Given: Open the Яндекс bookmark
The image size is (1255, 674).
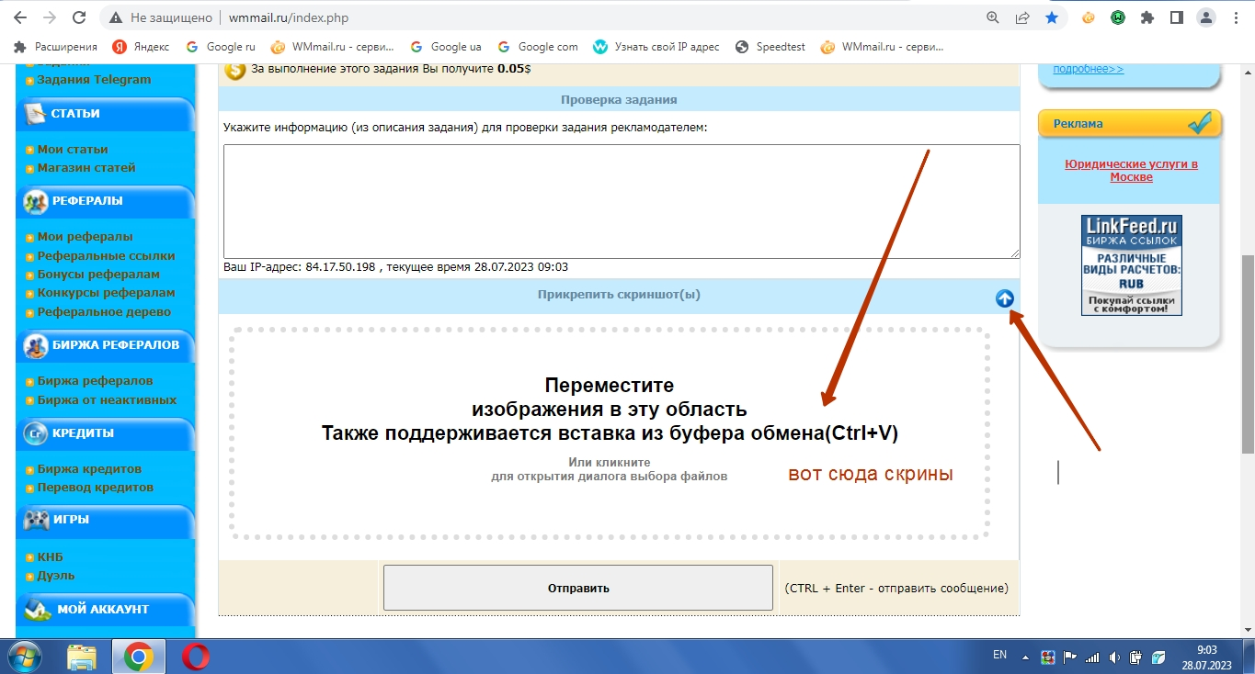Looking at the screenshot, I should [x=141, y=47].
